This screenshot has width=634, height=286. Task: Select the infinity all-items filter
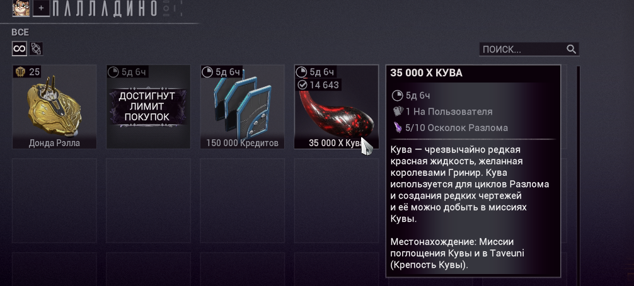(x=20, y=49)
